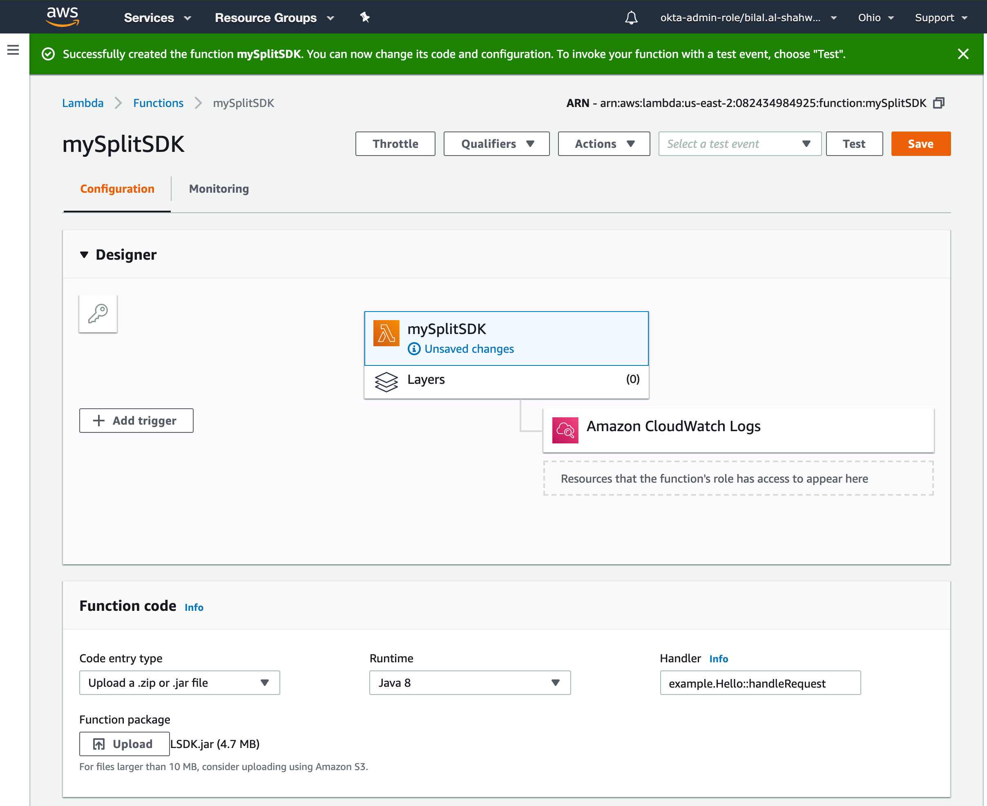
Task: Open the notifications bell icon
Action: pyautogui.click(x=631, y=18)
